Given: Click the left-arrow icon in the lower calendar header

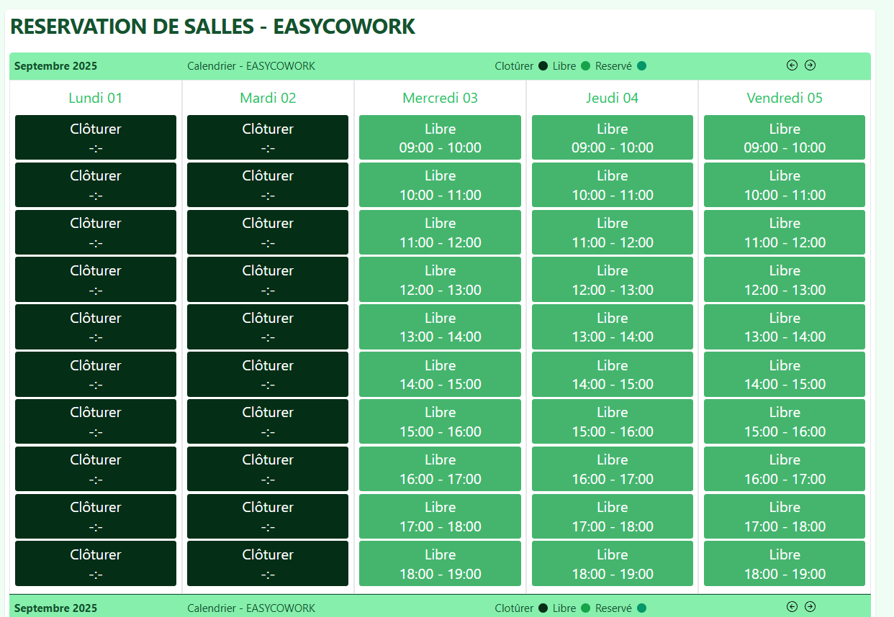Looking at the screenshot, I should pyautogui.click(x=792, y=607).
